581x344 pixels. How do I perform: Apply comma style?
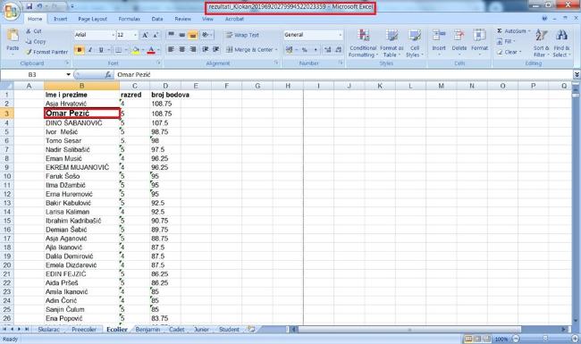click(316, 50)
